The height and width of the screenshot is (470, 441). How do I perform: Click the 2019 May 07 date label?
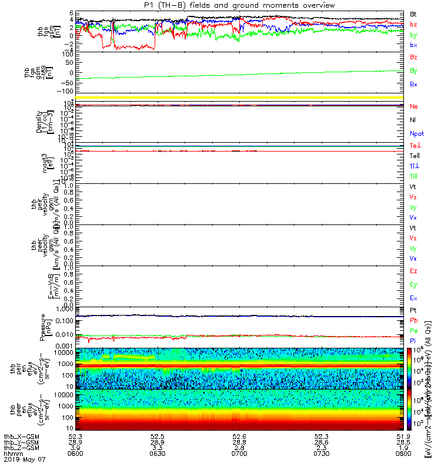click(x=25, y=459)
